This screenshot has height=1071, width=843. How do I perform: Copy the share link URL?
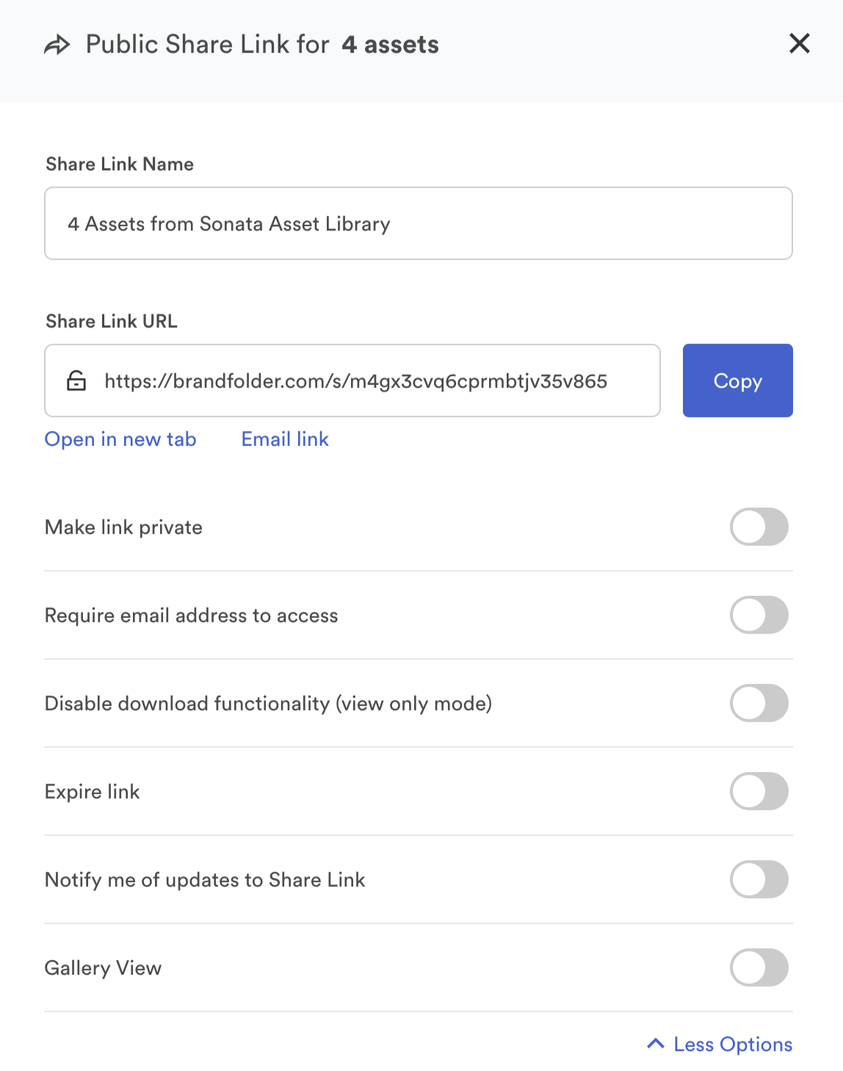tap(737, 381)
